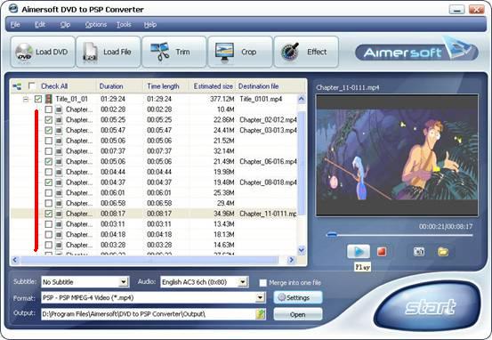
Task: Uncheck the chapter with duration 00:08:17
Action: pyautogui.click(x=48, y=214)
